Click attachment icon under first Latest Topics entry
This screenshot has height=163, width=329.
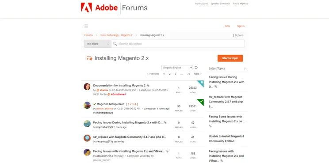216,87
